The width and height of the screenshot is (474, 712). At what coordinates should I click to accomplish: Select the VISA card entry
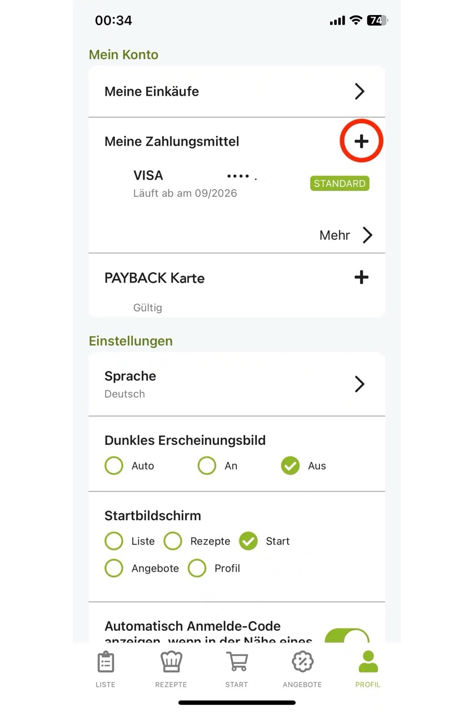[194, 184]
